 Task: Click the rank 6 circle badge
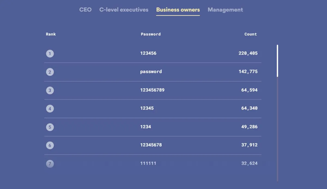point(50,145)
